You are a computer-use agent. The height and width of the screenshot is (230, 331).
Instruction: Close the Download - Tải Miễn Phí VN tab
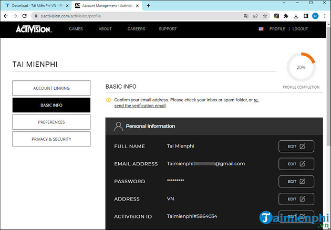pos(67,6)
